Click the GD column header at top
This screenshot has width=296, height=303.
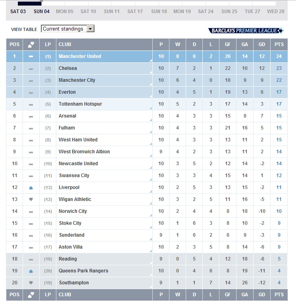[262, 44]
